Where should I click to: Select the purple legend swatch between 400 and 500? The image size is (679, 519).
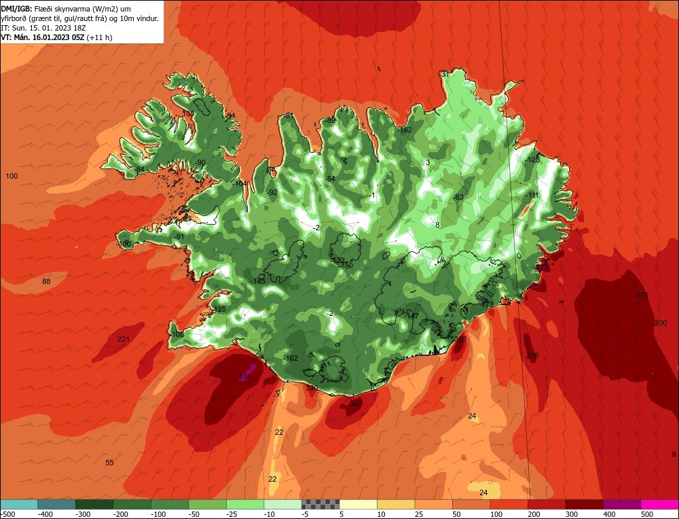coord(622,504)
